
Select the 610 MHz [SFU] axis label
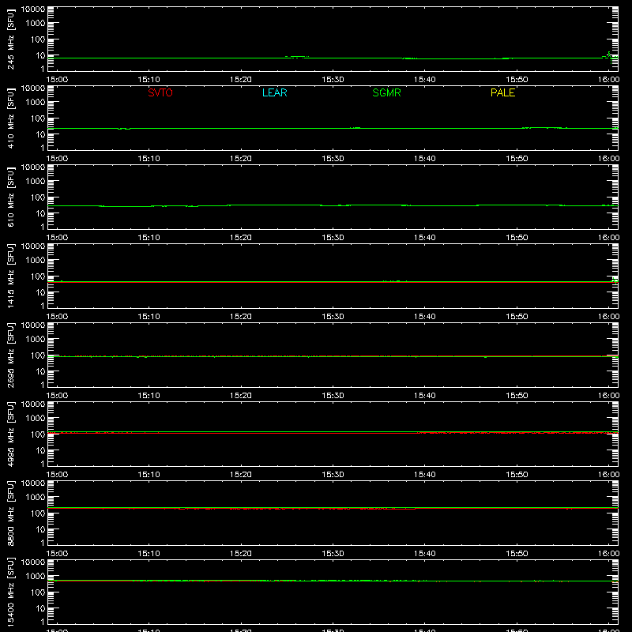(11, 197)
